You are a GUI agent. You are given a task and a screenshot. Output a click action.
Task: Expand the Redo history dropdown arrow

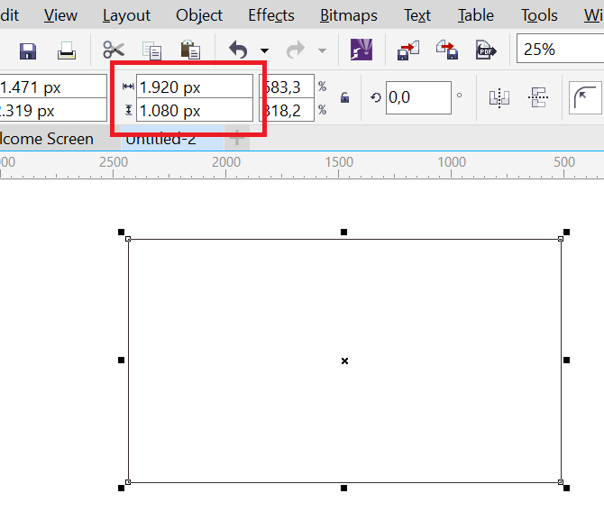point(322,50)
